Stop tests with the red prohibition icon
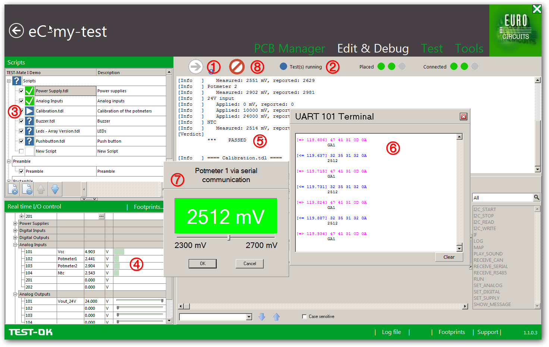The width and height of the screenshot is (549, 347). (237, 67)
